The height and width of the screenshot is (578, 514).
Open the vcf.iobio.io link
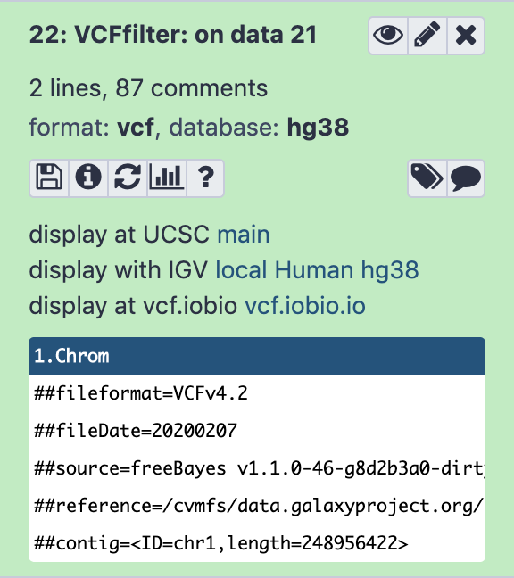click(x=305, y=306)
